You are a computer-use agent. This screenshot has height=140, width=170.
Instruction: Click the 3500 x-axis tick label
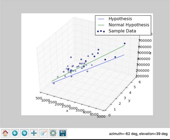[x=80, y=110]
